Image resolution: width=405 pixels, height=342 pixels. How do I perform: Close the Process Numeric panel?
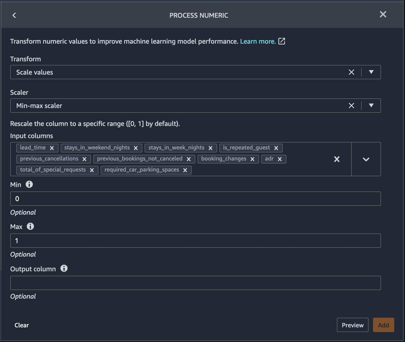tap(383, 14)
